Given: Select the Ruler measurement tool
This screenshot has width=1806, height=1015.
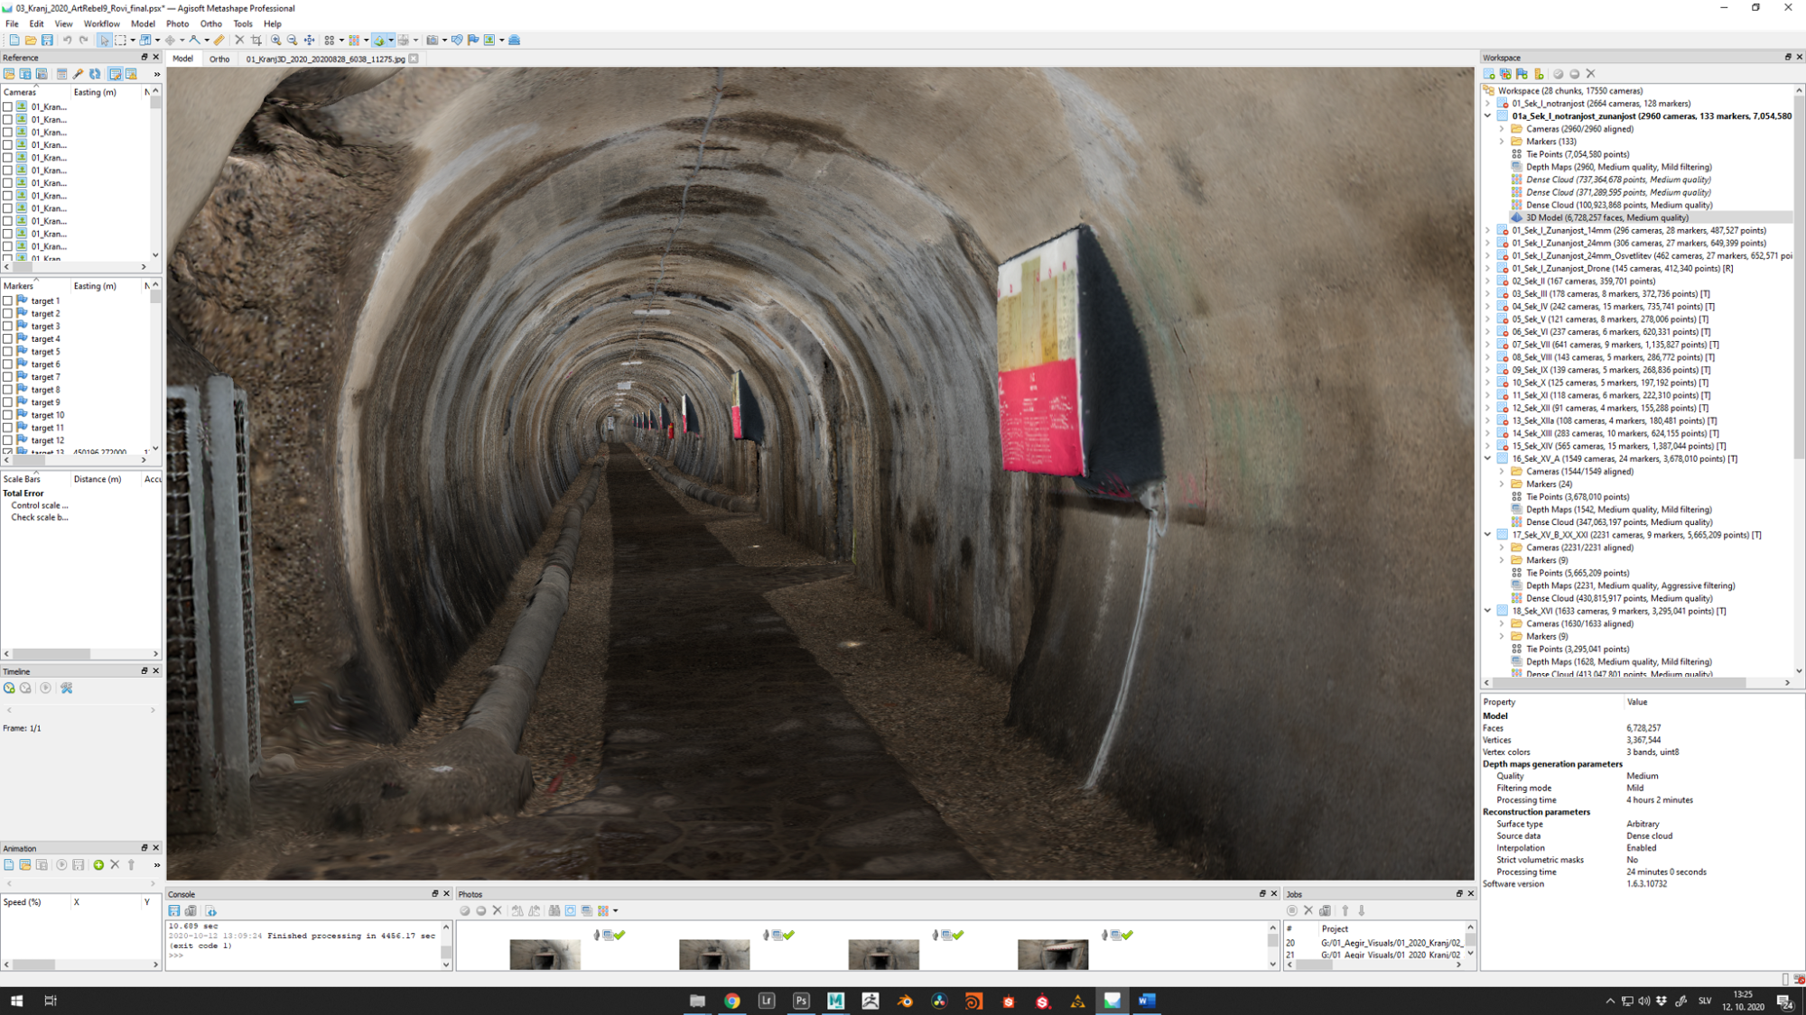Looking at the screenshot, I should click(x=219, y=40).
